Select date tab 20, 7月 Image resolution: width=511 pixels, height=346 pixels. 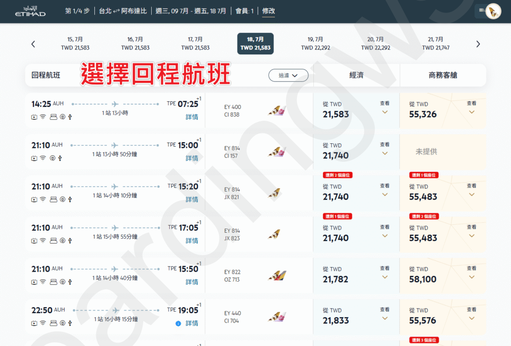click(375, 43)
